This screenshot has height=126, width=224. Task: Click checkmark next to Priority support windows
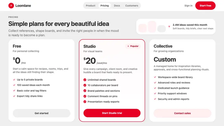tap(155, 94)
